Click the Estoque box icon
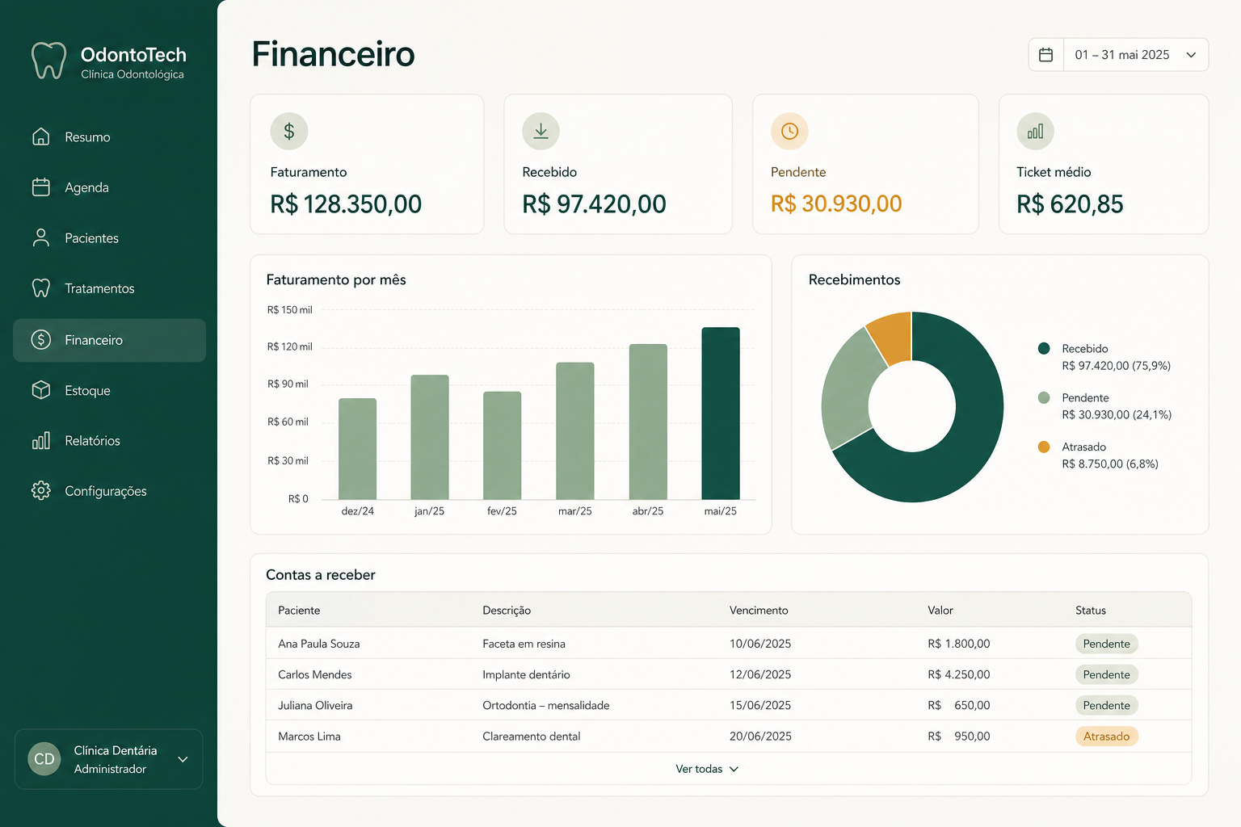This screenshot has height=827, width=1241. pos(41,390)
